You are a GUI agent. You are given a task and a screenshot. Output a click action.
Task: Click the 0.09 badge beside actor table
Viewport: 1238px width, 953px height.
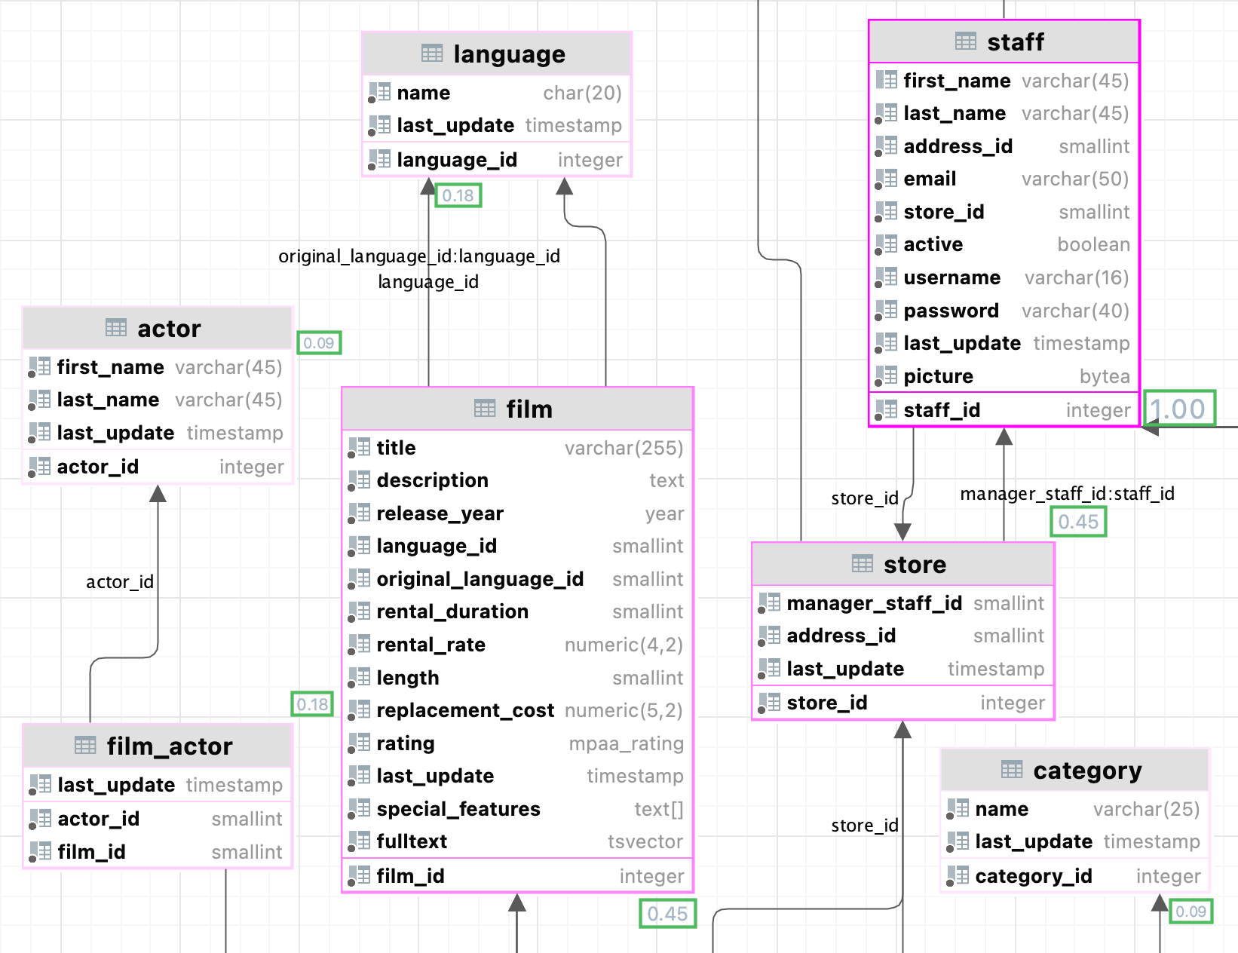[318, 342]
